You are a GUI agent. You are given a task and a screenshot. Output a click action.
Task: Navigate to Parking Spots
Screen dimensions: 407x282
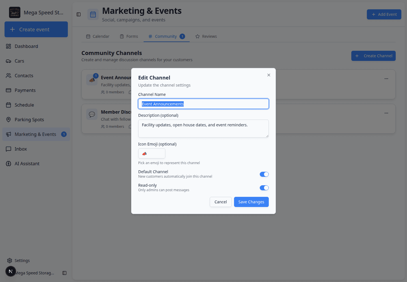[x=36, y=120]
